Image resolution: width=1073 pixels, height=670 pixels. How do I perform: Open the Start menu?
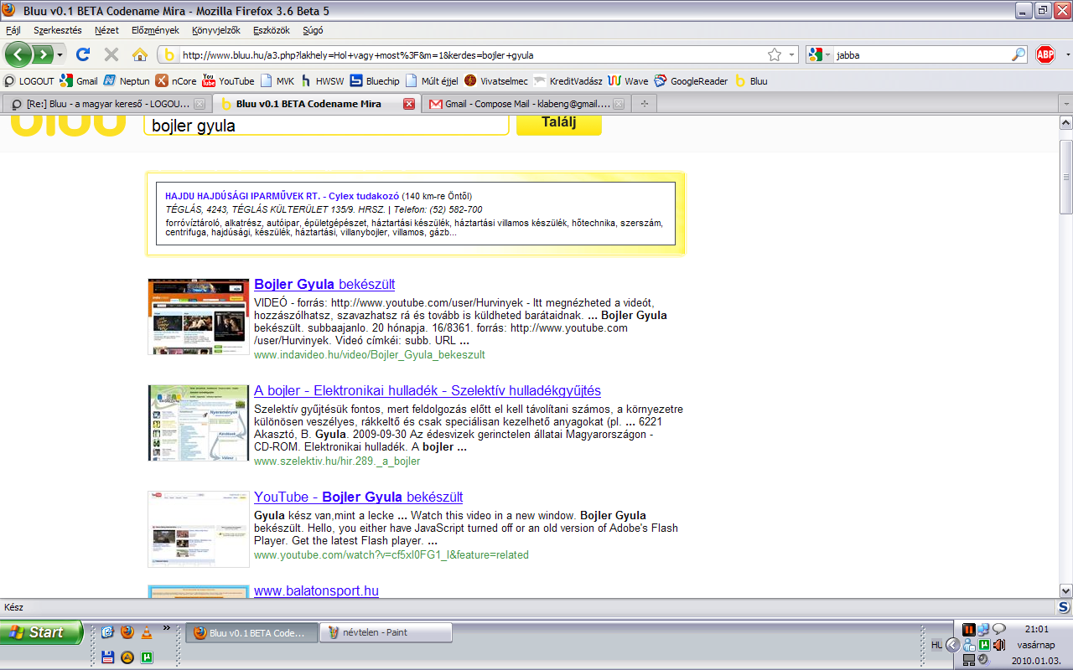click(x=41, y=632)
